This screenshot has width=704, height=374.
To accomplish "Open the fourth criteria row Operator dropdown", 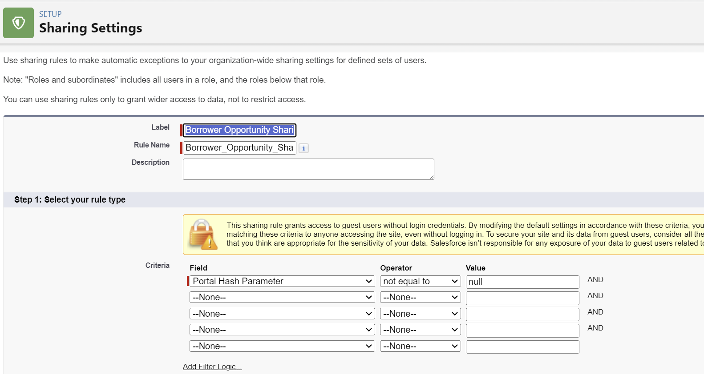I will pyautogui.click(x=420, y=330).
